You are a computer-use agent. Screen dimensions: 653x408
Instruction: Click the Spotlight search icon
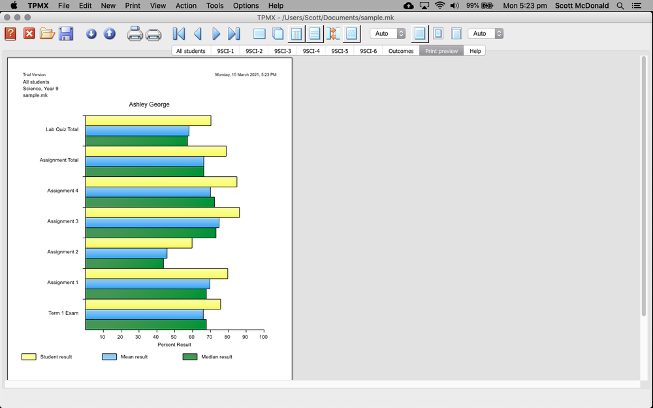620,6
